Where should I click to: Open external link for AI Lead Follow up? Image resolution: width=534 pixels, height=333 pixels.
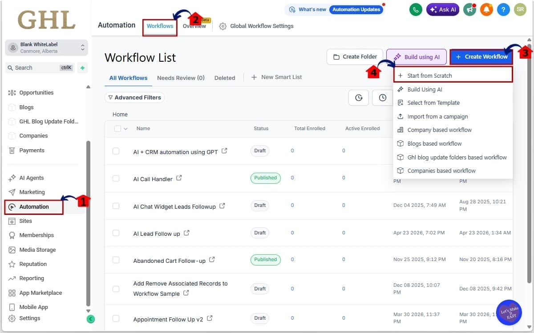tap(186, 233)
